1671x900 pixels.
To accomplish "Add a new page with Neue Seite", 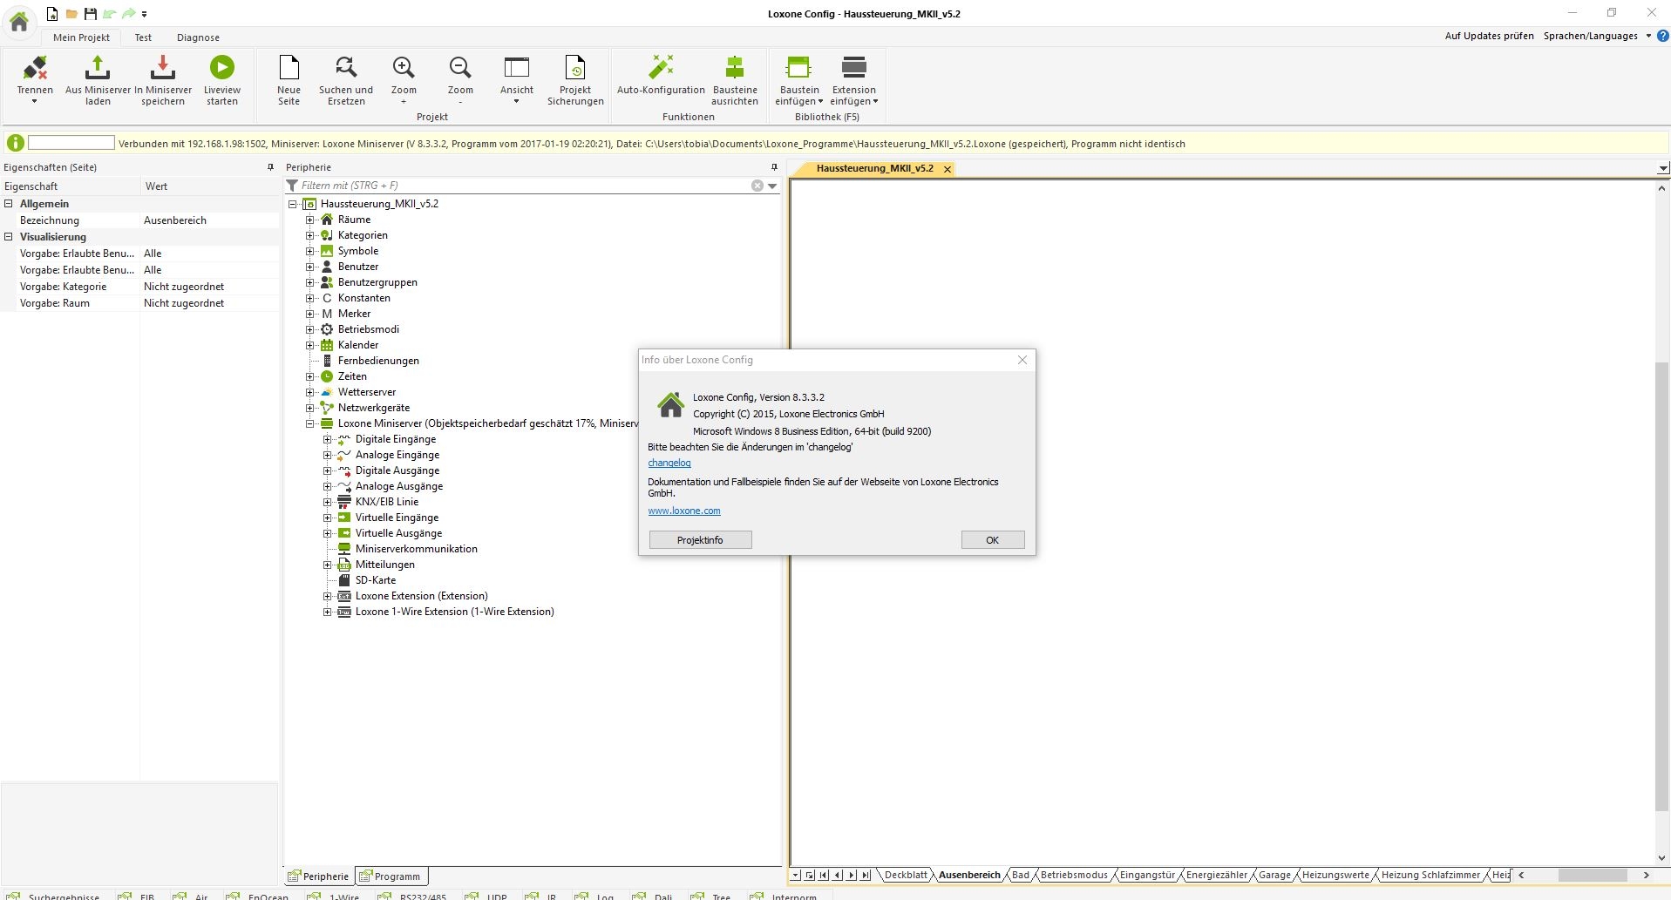I will click(x=289, y=80).
